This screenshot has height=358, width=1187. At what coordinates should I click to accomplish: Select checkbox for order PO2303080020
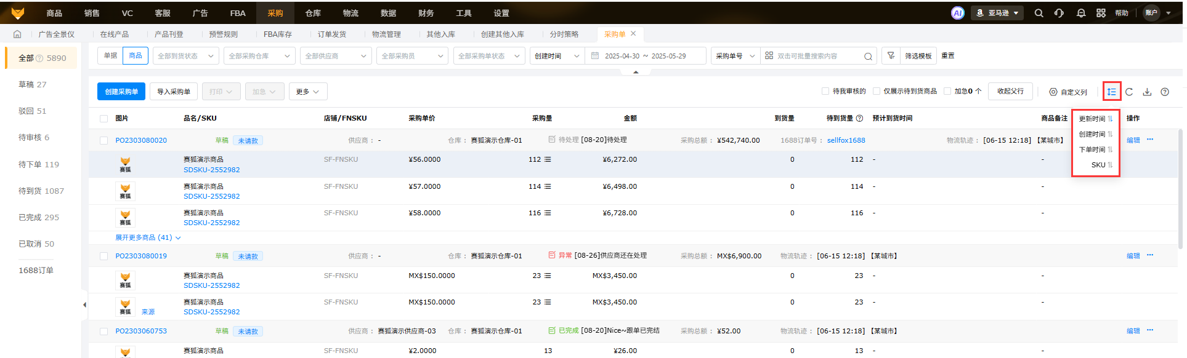tap(103, 140)
